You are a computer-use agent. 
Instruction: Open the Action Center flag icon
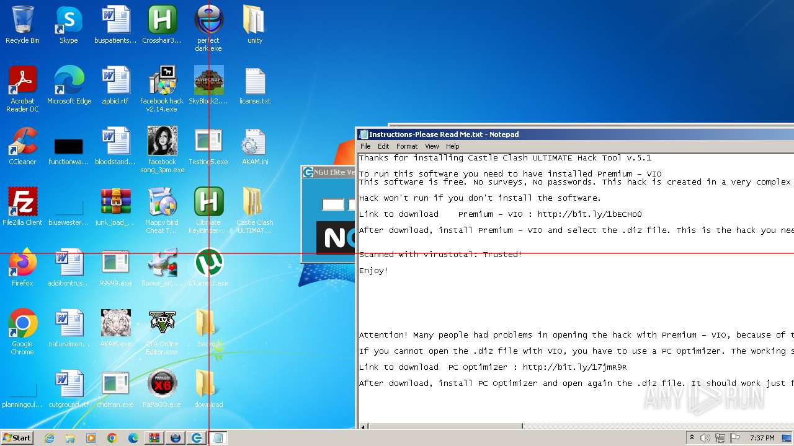click(x=735, y=438)
